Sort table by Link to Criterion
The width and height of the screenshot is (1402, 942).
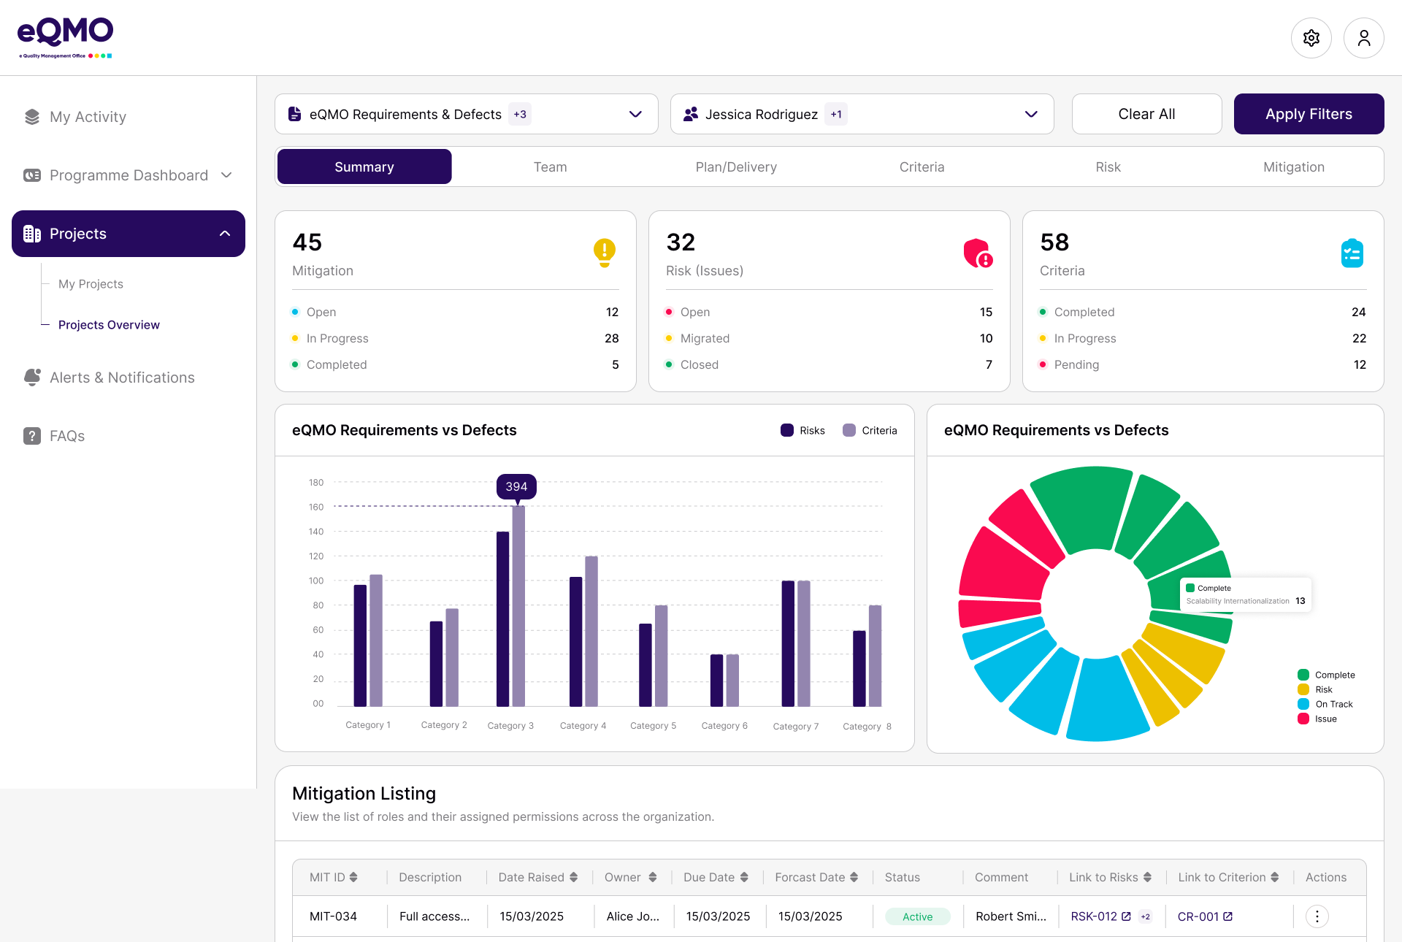(1275, 877)
